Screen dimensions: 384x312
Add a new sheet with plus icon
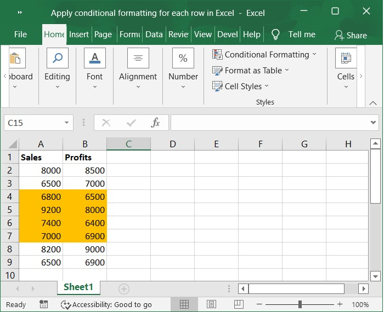pyautogui.click(x=124, y=288)
